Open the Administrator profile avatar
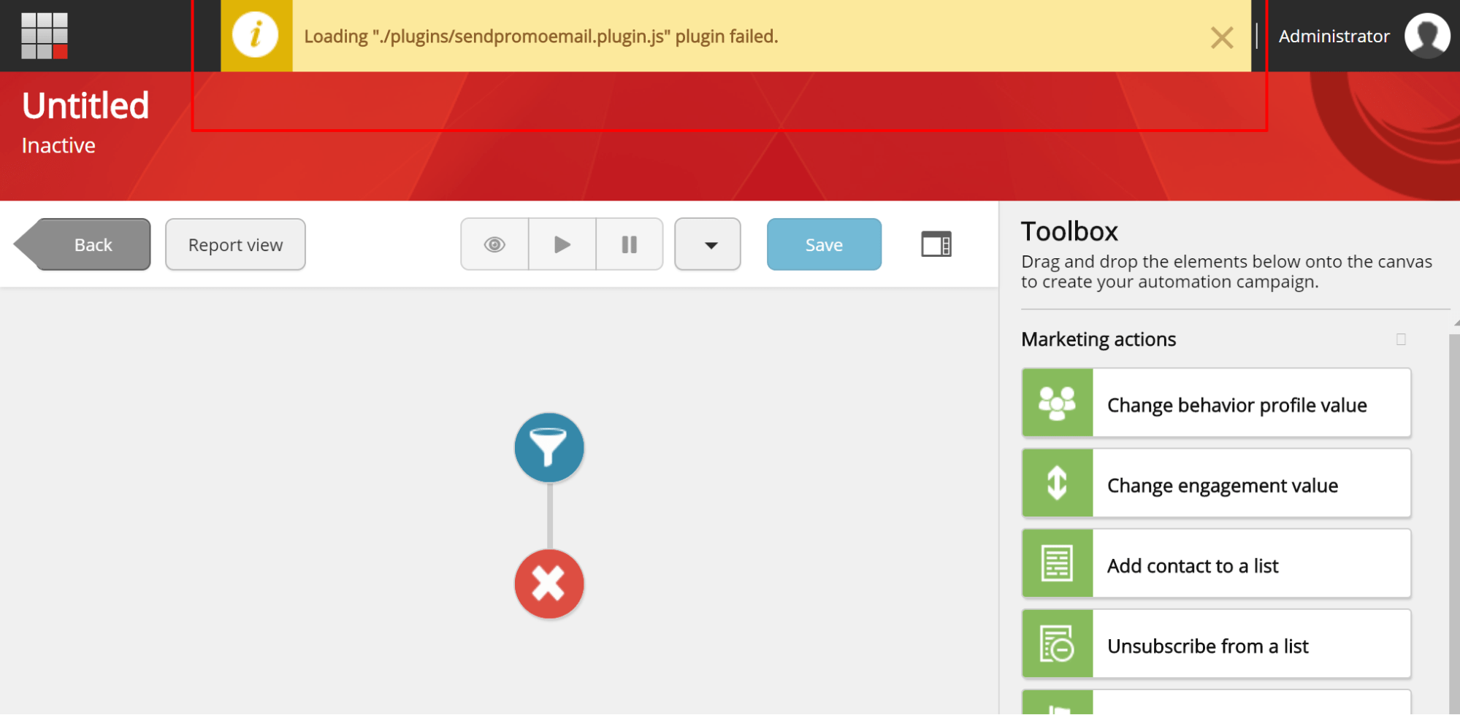 [x=1426, y=36]
